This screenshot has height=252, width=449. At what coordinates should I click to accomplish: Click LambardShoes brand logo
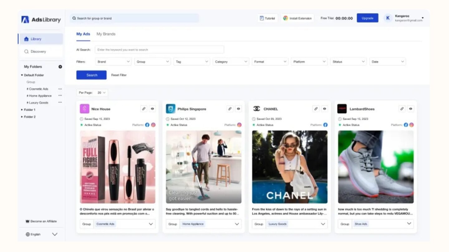342,109
